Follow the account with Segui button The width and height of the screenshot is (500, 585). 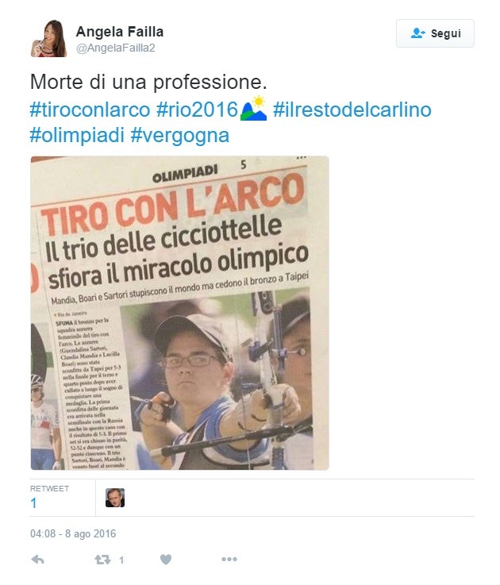(x=435, y=33)
